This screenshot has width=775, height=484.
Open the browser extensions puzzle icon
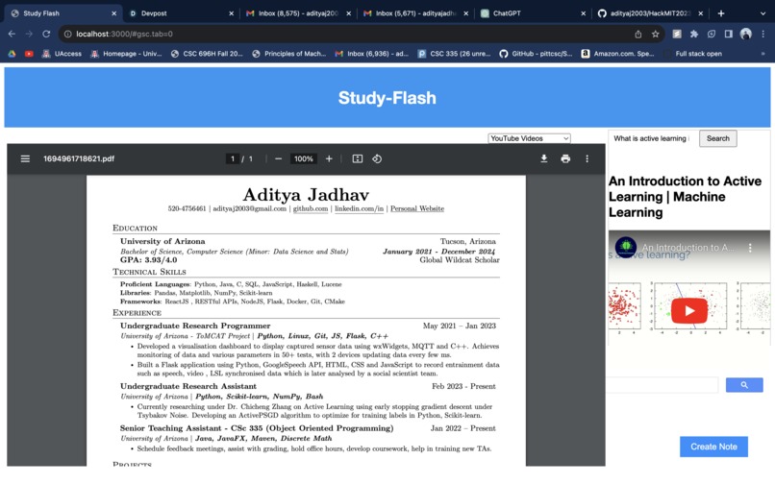(x=694, y=34)
